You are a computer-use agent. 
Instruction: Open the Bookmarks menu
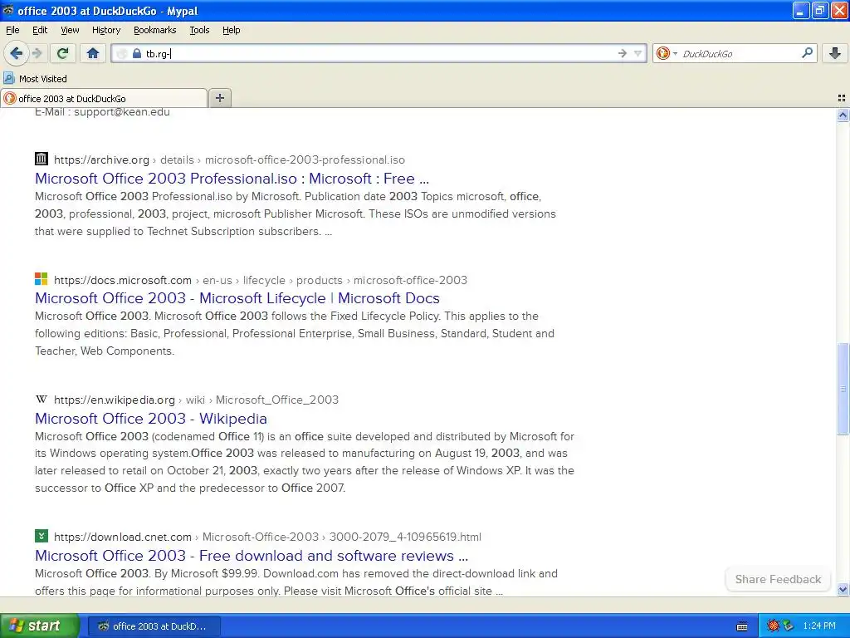155,30
